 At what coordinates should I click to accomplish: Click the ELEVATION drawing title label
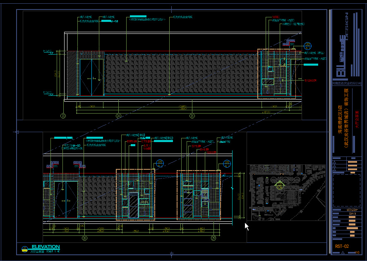[46, 247]
